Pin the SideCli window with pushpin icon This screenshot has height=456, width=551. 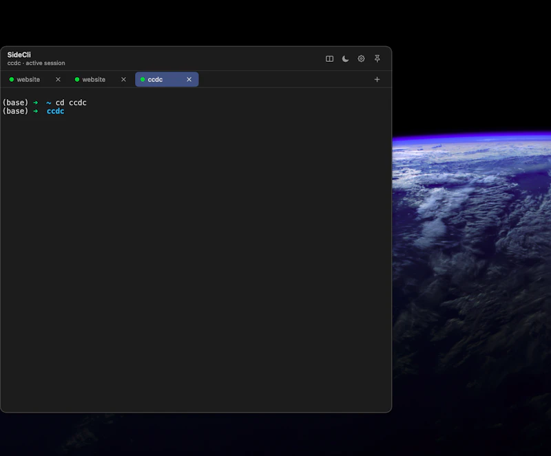coord(377,58)
